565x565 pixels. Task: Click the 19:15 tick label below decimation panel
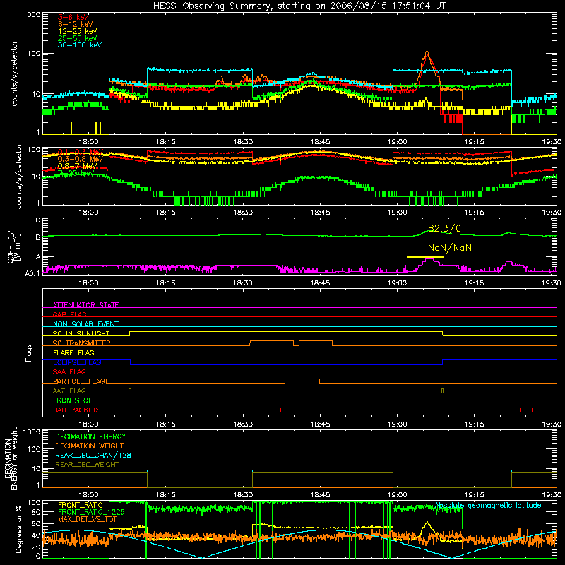pyautogui.click(x=474, y=495)
